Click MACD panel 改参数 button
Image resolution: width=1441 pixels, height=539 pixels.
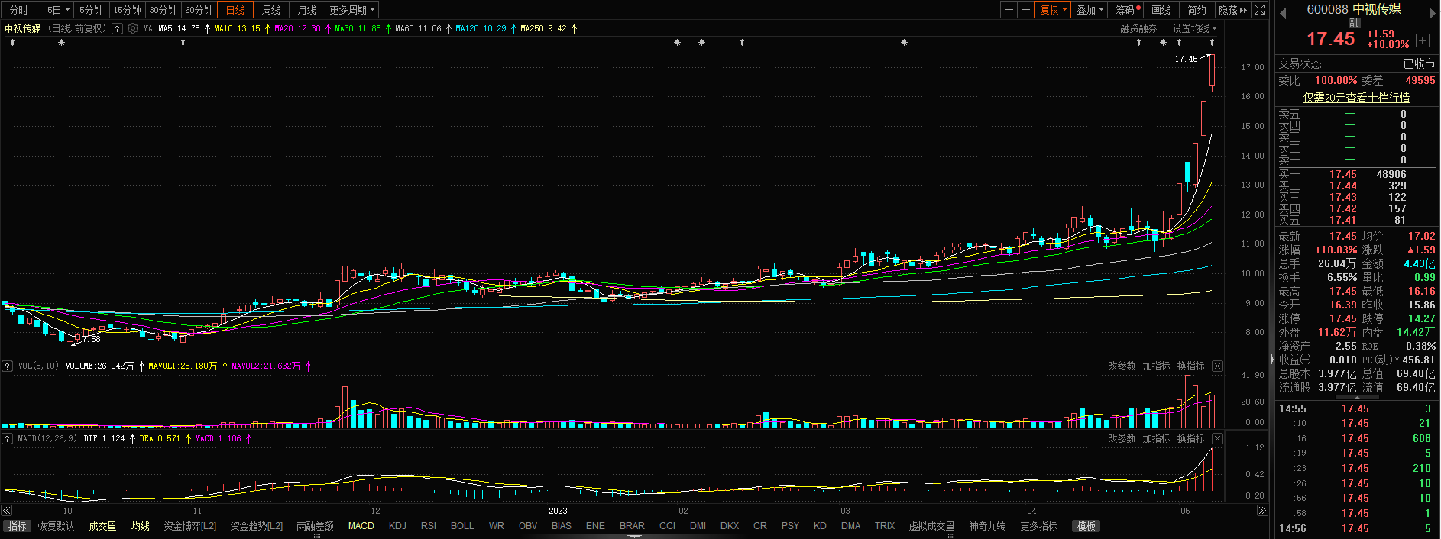point(1122,438)
